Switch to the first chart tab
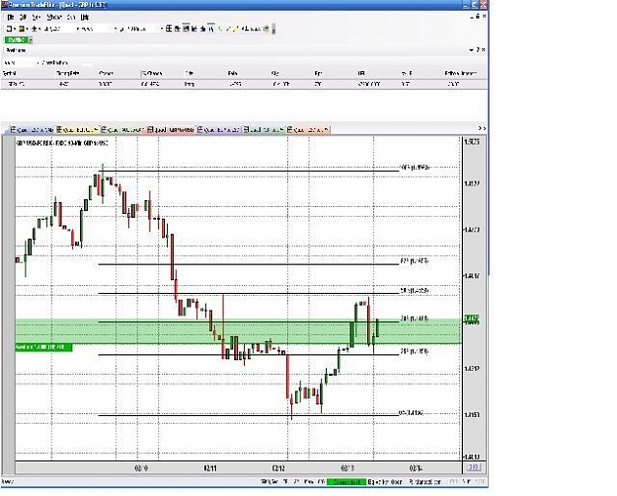Viewport: 617px width, 496px height. point(32,130)
